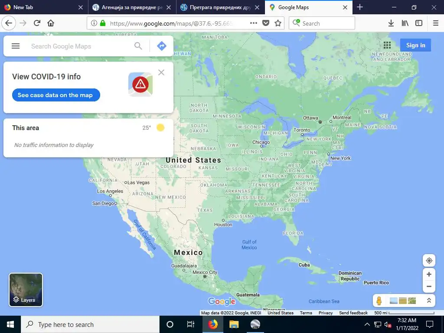Open the Firefox downloads panel

point(391,23)
